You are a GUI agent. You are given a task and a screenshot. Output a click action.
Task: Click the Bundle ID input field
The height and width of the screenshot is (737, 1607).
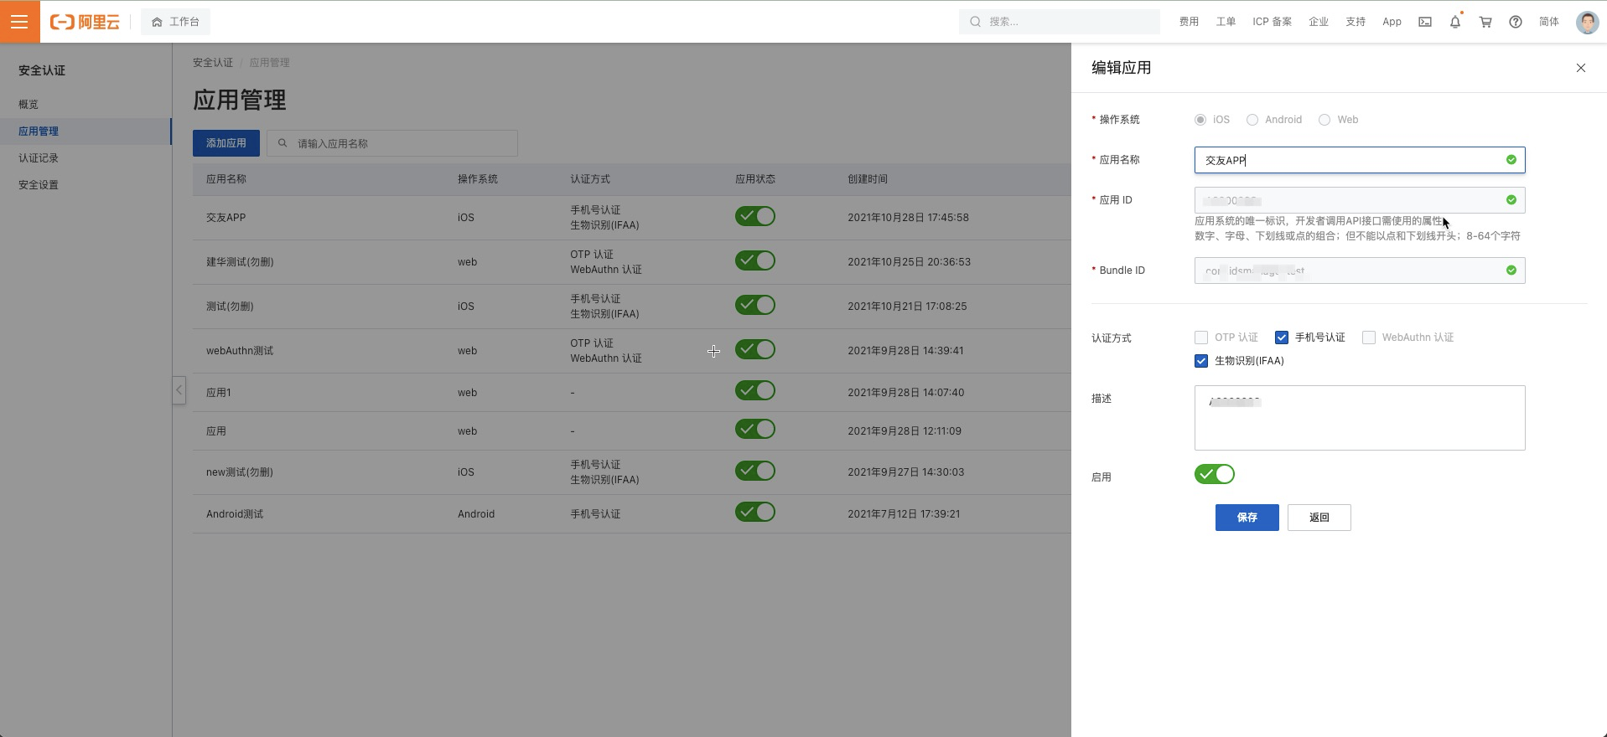[x=1360, y=271]
